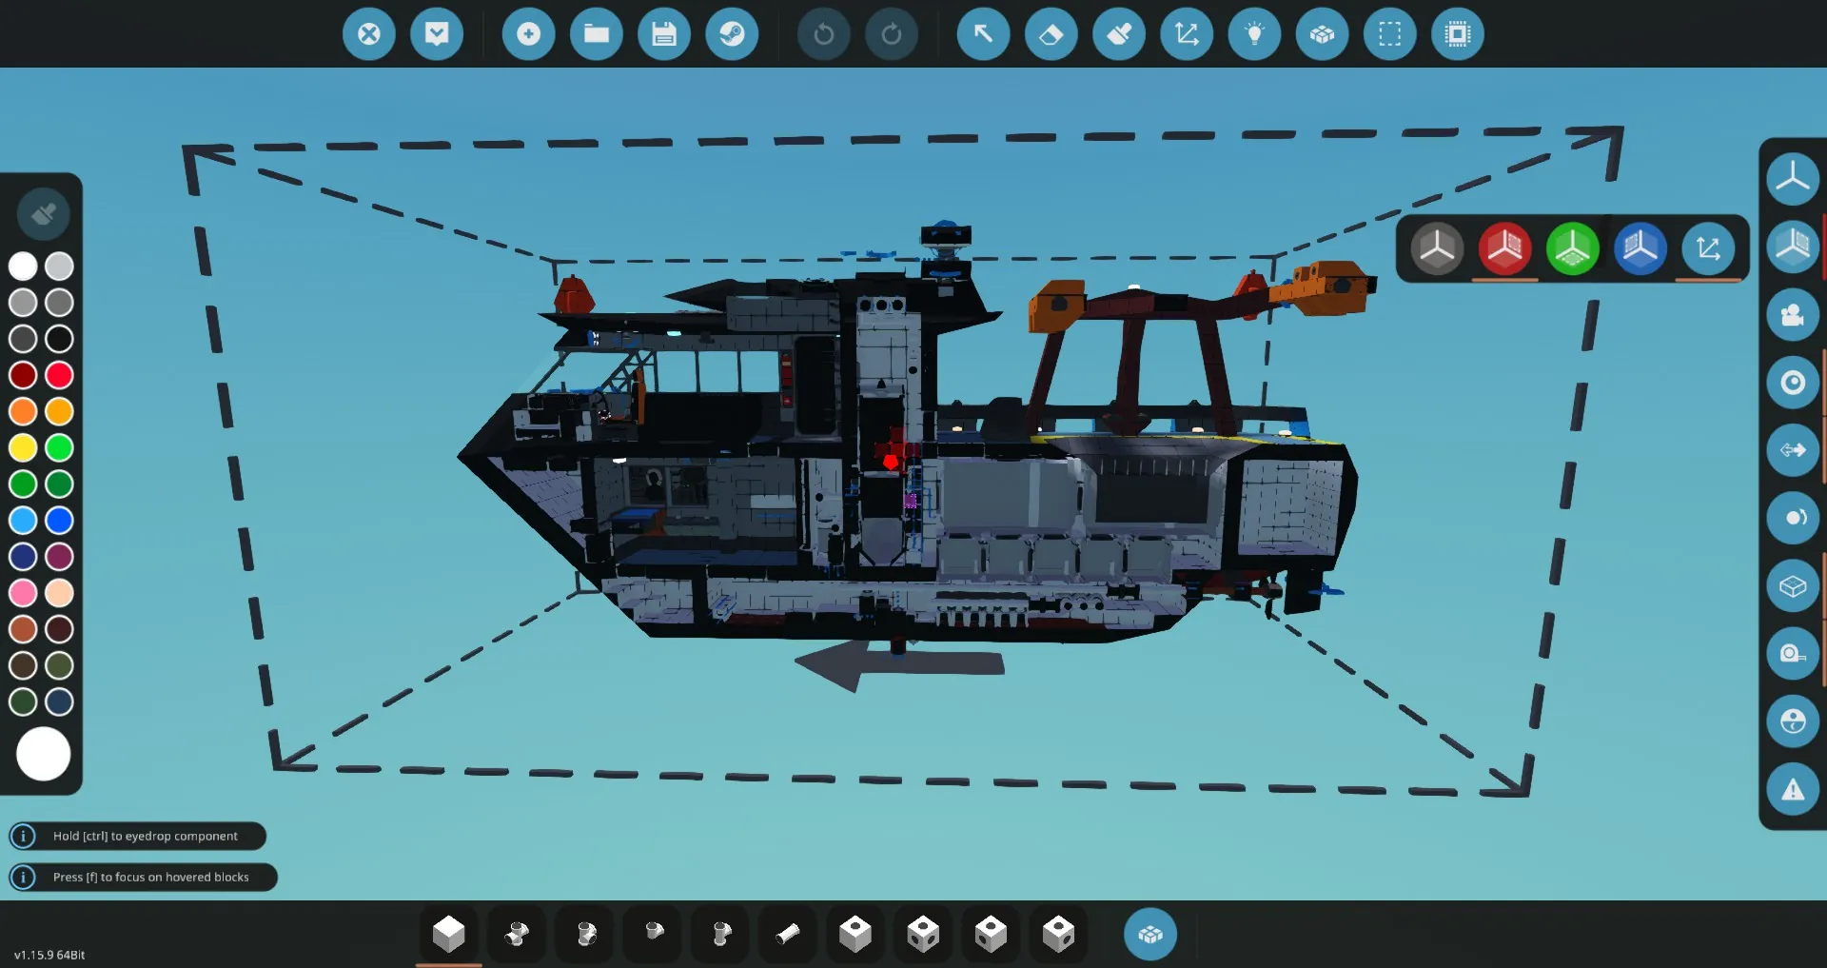
Task: Open the microcontroller chip icon
Action: 1457,34
